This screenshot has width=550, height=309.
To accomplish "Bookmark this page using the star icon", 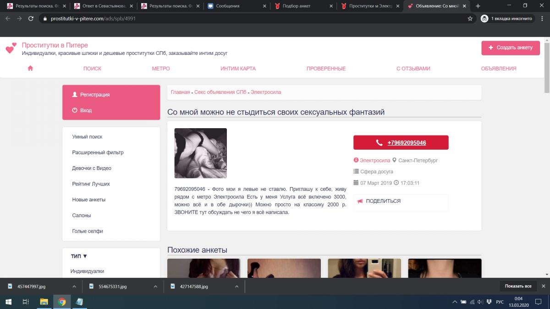I will point(470,19).
